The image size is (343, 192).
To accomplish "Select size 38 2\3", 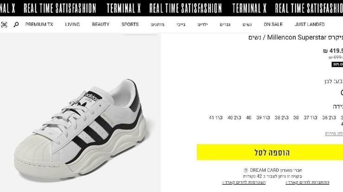I will pyautogui.click(x=282, y=118).
